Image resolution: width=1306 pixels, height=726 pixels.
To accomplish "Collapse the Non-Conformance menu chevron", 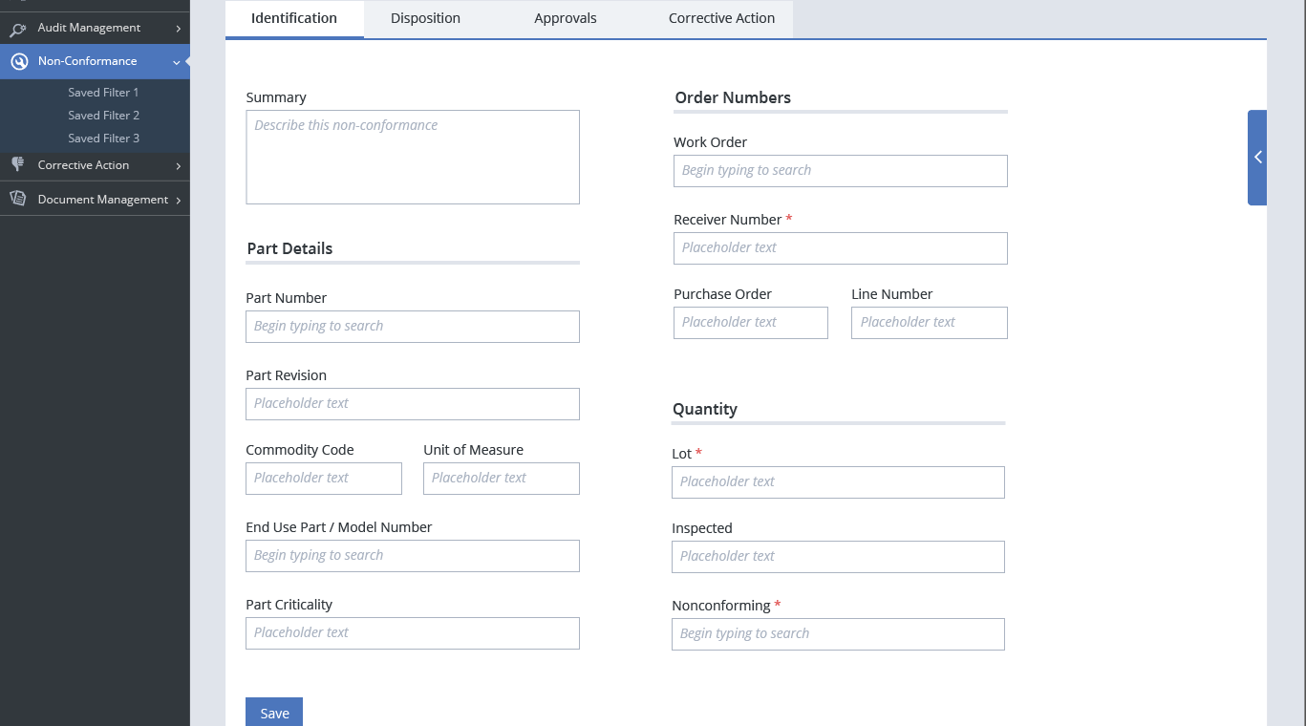I will tap(177, 62).
